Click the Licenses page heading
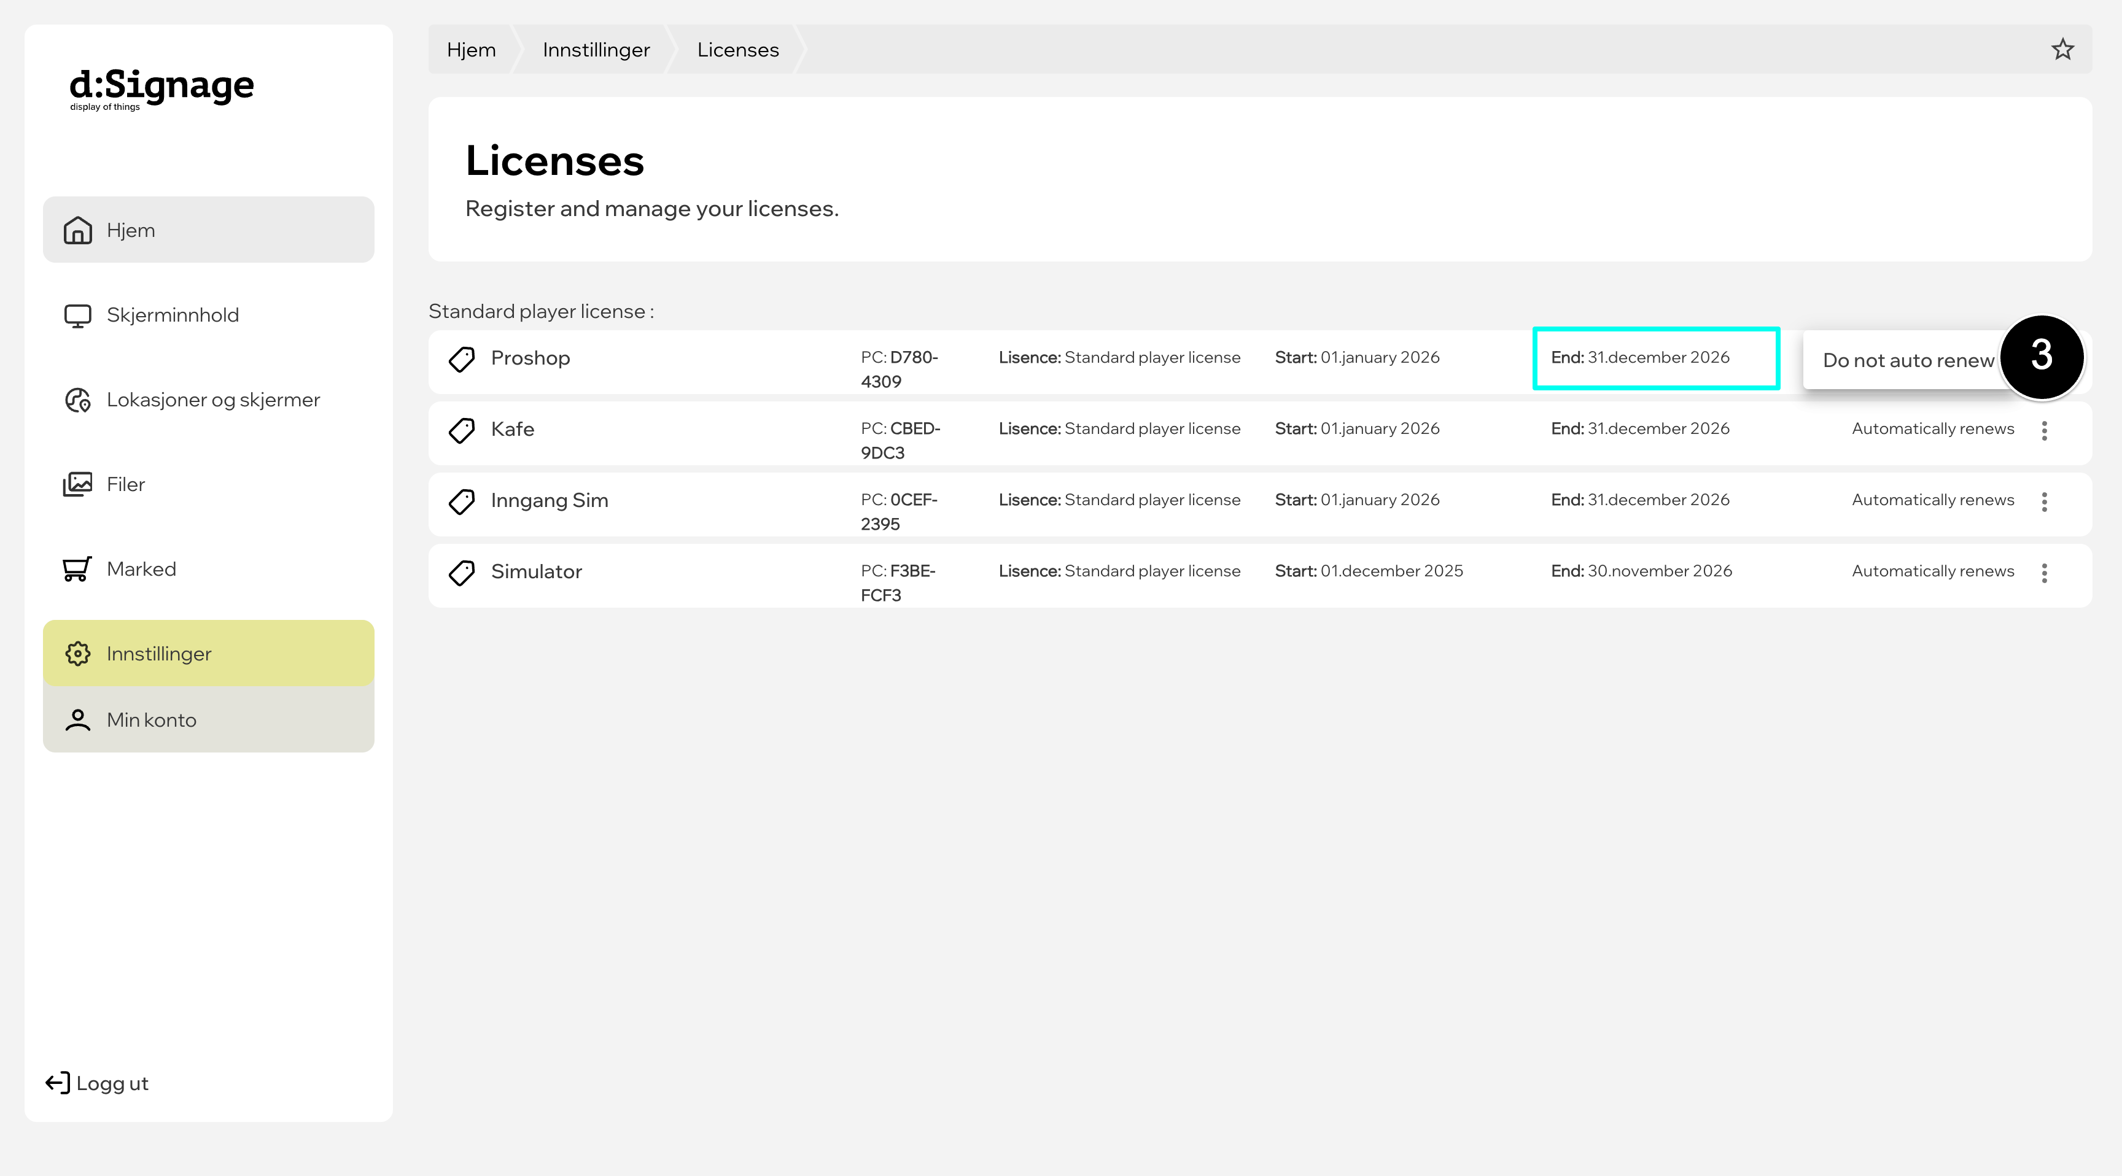This screenshot has height=1176, width=2122. click(x=554, y=161)
